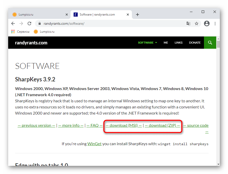Reload the randyrants.com page
Viewport: 228px width, 174px height.
click(29, 23)
